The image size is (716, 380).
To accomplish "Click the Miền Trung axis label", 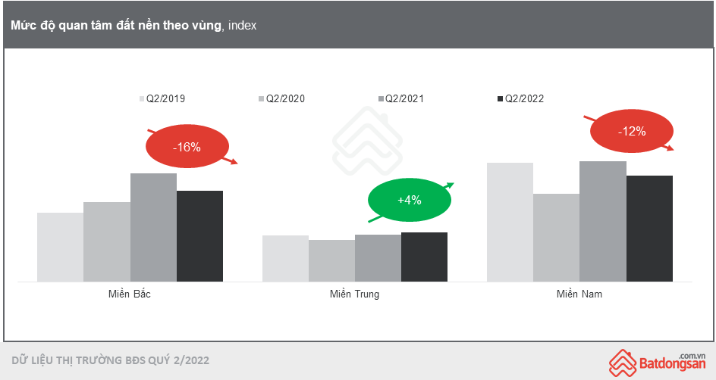I will [x=354, y=294].
